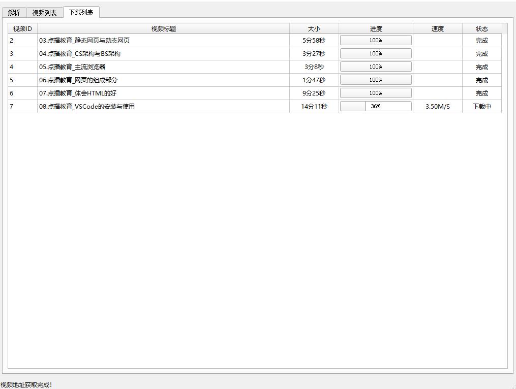Sort by the 视频ID column header
The height and width of the screenshot is (389, 516).
(x=22, y=28)
